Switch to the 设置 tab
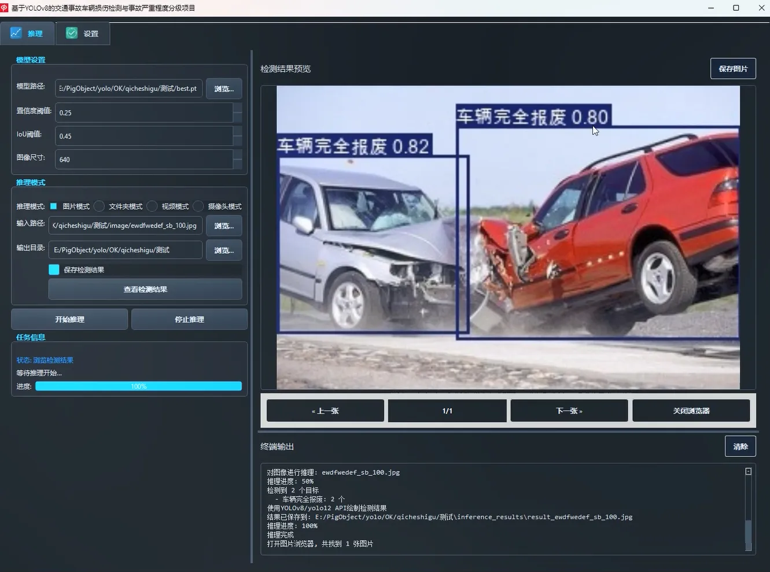Image resolution: width=770 pixels, height=572 pixels. (x=83, y=34)
